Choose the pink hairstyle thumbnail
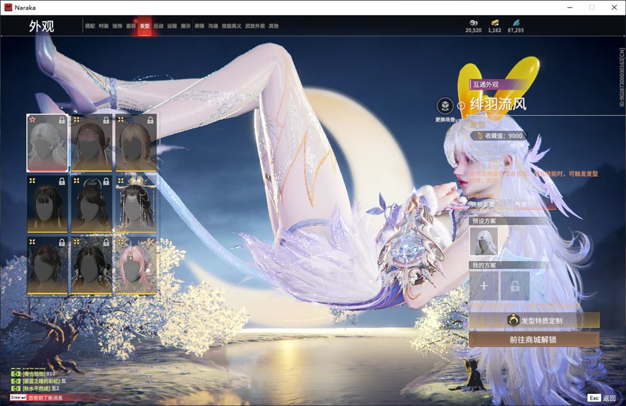Screen dimensions: 626x406 136,265
